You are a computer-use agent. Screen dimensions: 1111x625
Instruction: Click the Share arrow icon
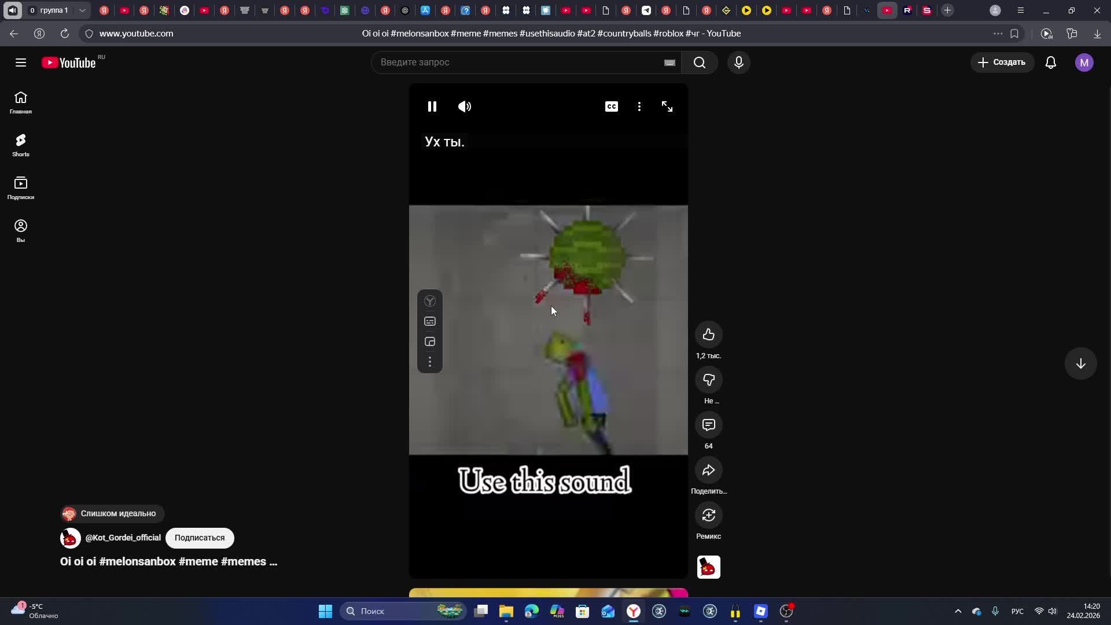(708, 470)
